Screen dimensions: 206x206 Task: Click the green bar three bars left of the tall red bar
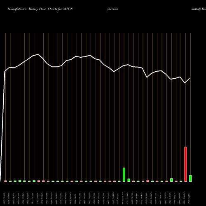(171, 180)
